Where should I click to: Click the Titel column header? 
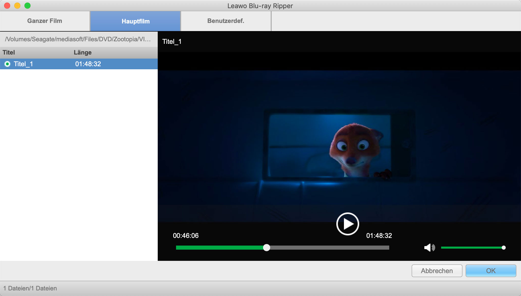[x=9, y=52]
